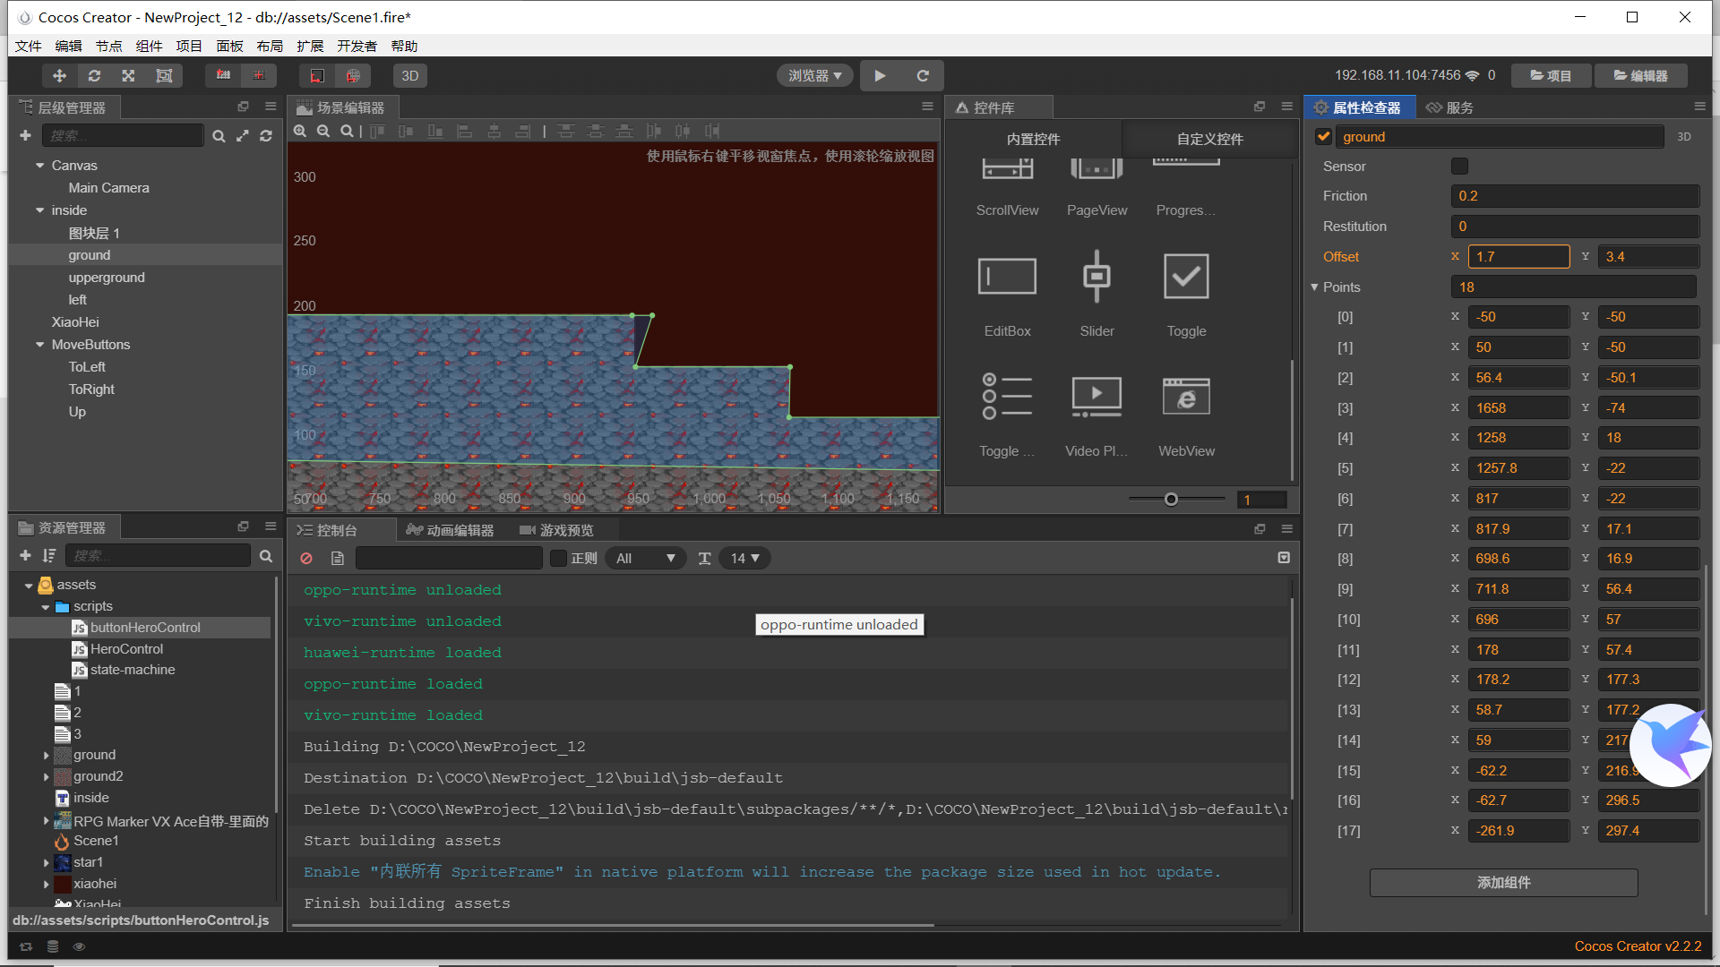Click the EditBox widget icon
1720x967 pixels.
pos(1007,277)
